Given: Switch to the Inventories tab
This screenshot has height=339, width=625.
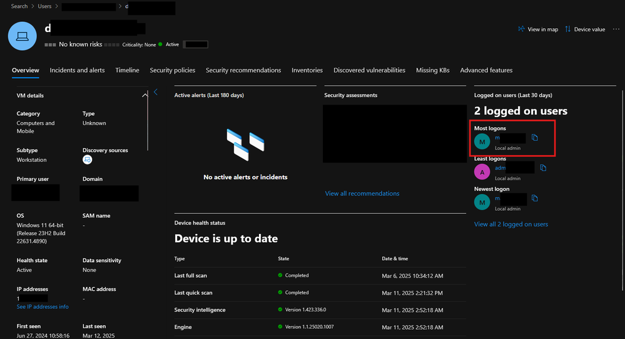Looking at the screenshot, I should [307, 70].
